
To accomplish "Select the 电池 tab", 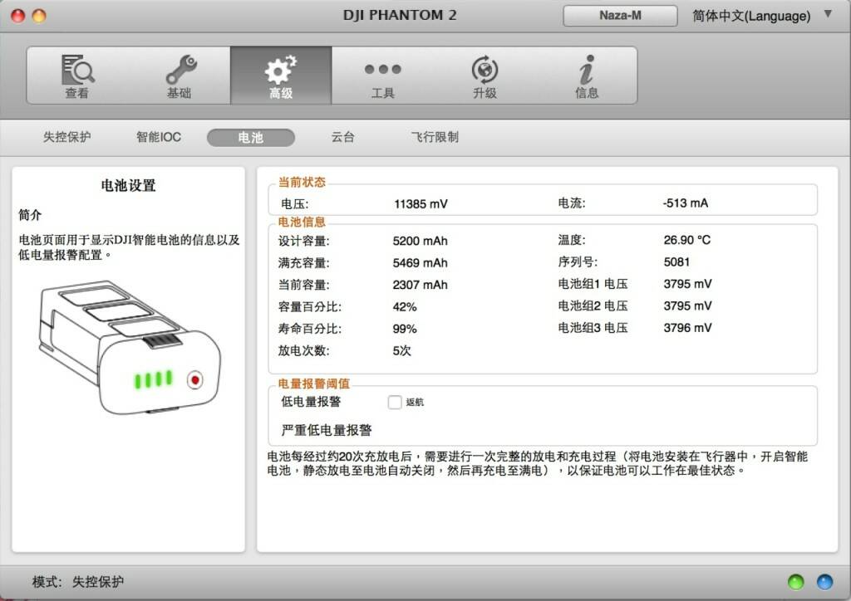I will pos(251,137).
